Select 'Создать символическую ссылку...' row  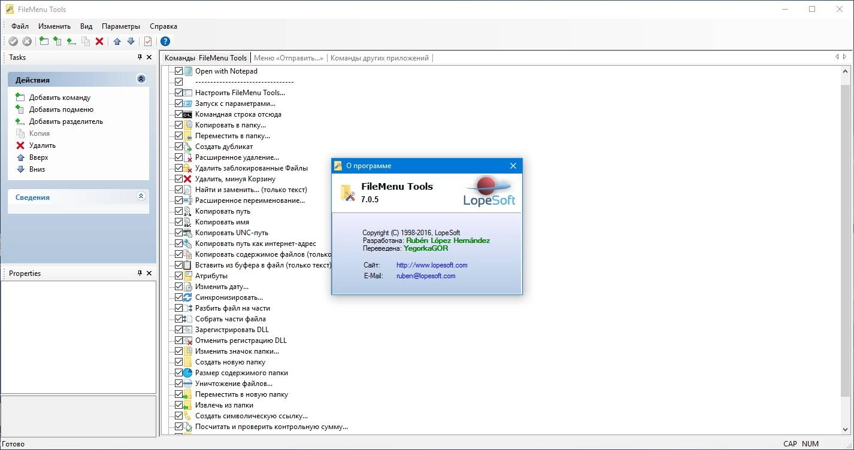[252, 416]
